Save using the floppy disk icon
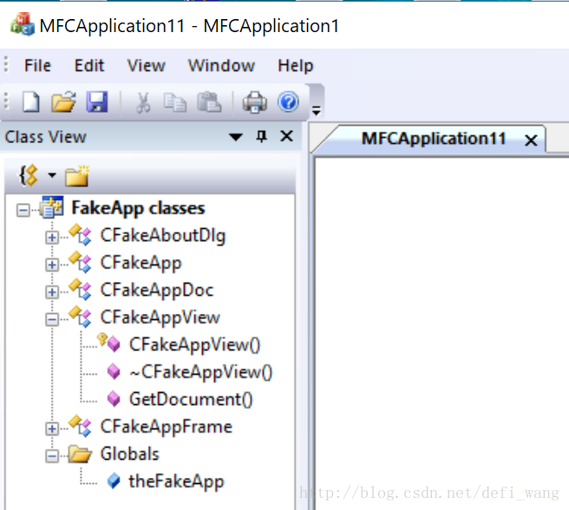Viewport: 569px width, 510px height. pyautogui.click(x=97, y=101)
